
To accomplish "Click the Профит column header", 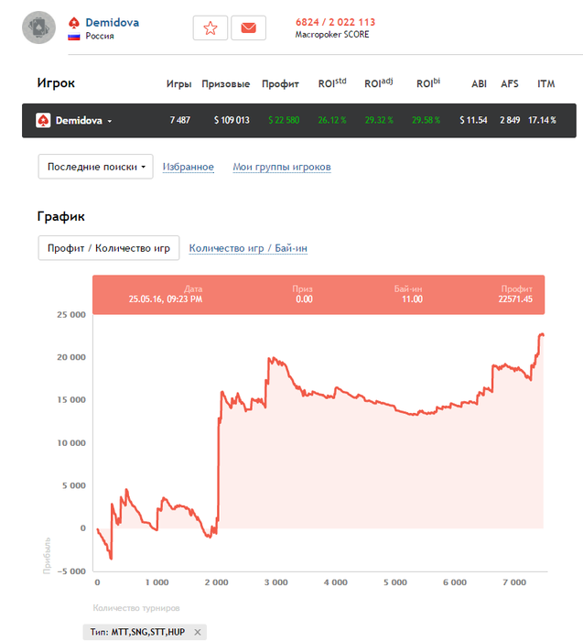I will click(280, 84).
